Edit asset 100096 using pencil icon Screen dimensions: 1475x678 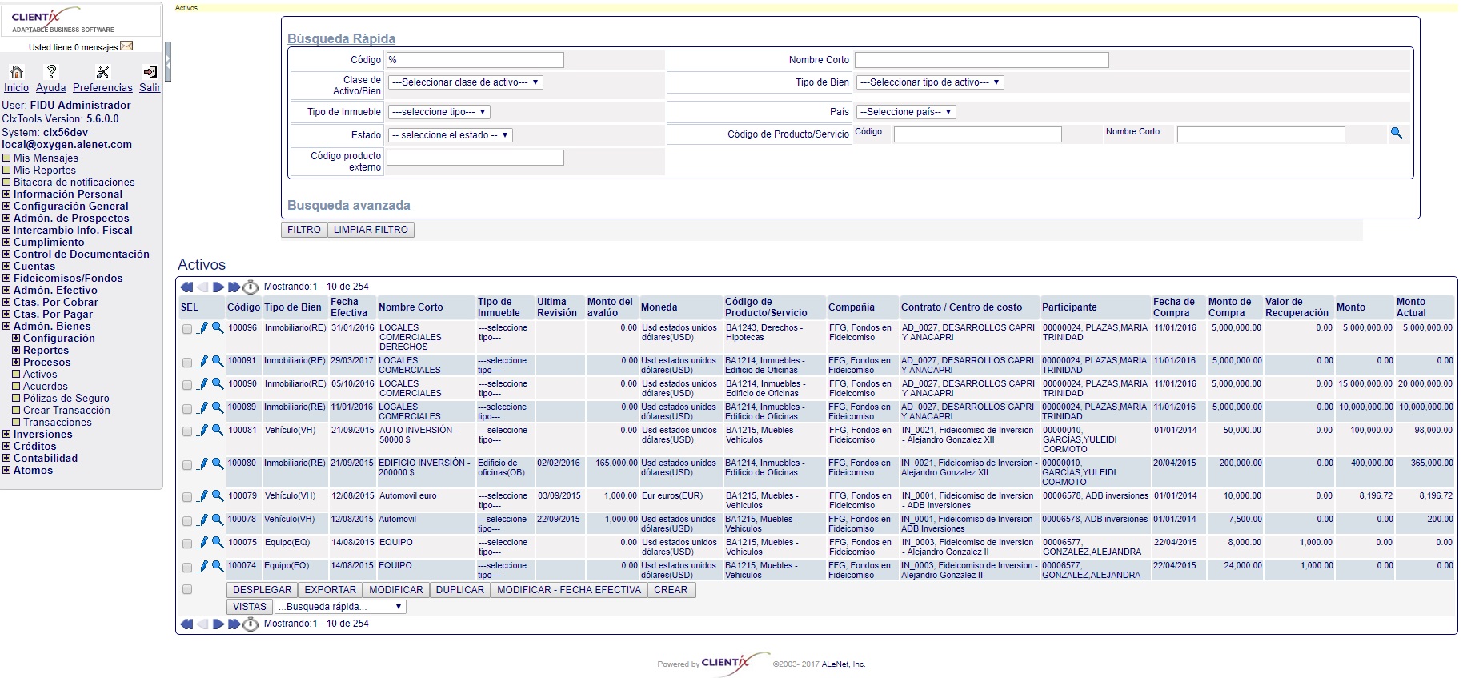coord(203,327)
